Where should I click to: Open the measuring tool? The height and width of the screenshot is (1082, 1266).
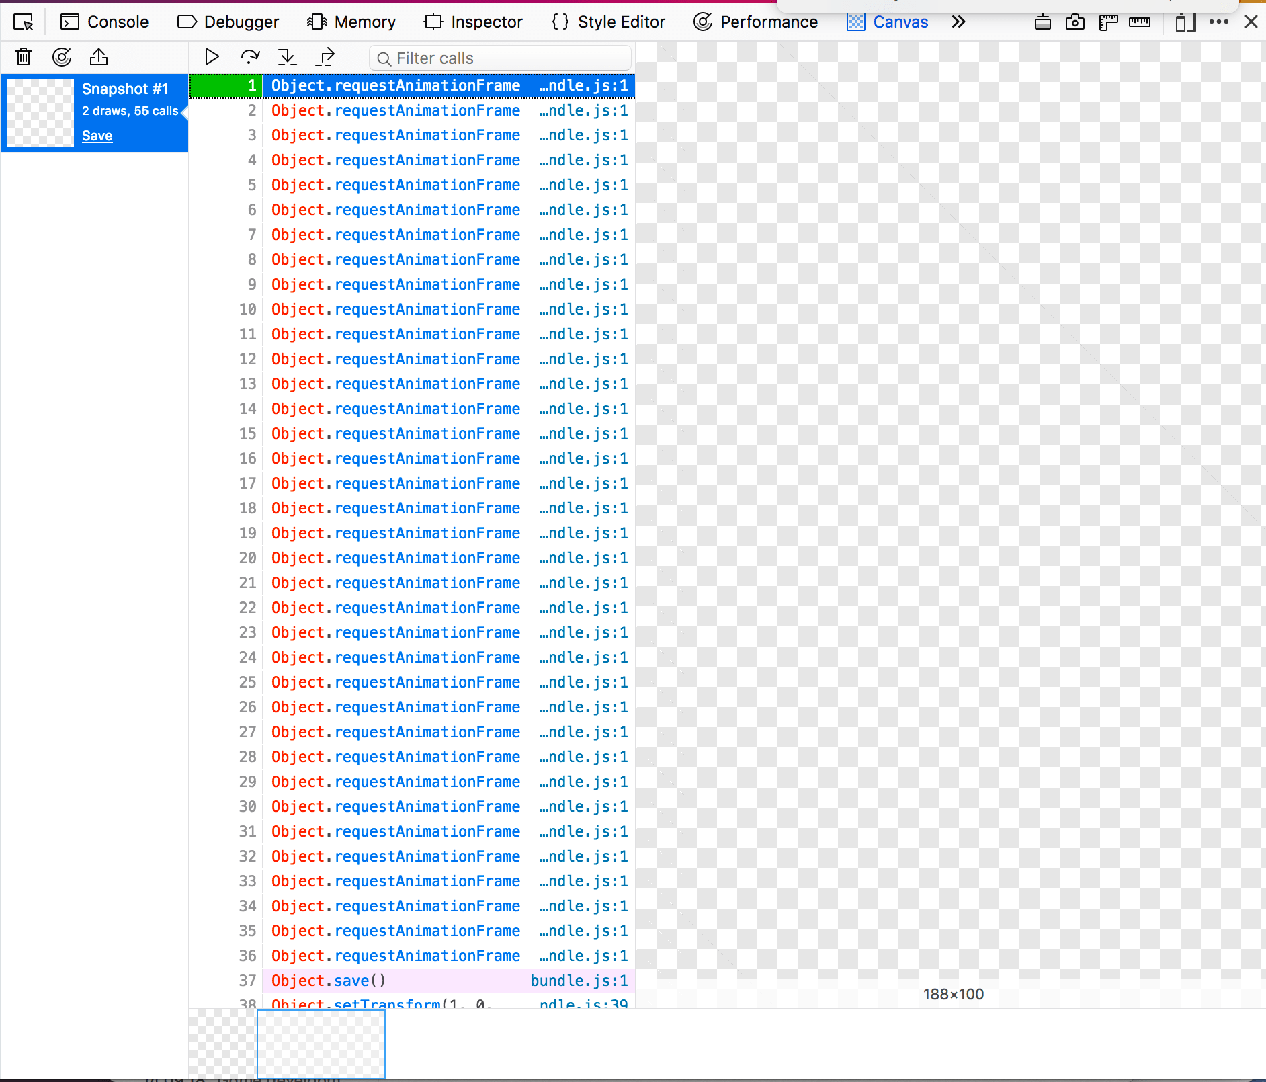1140,22
